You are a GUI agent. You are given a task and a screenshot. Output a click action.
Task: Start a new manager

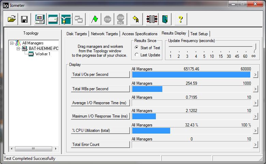[x=40, y=19]
